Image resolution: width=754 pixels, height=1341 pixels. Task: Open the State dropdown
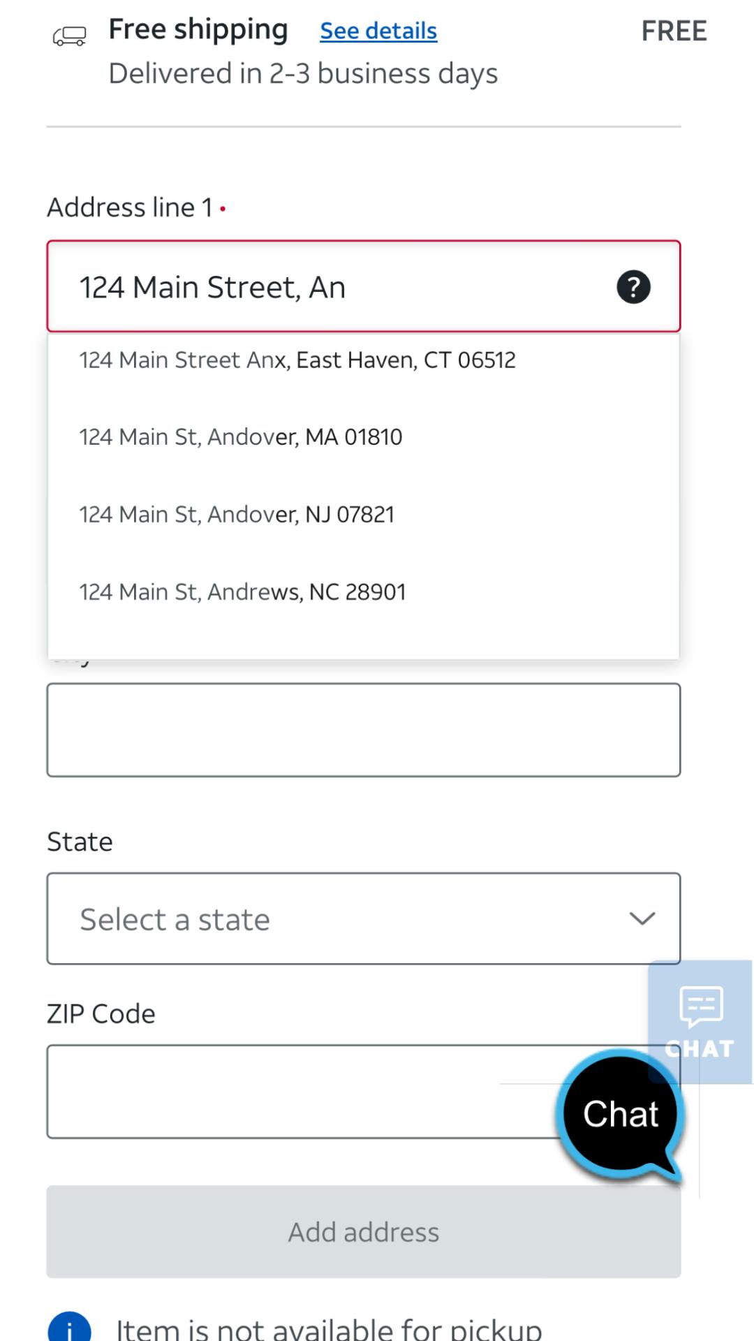[362, 918]
